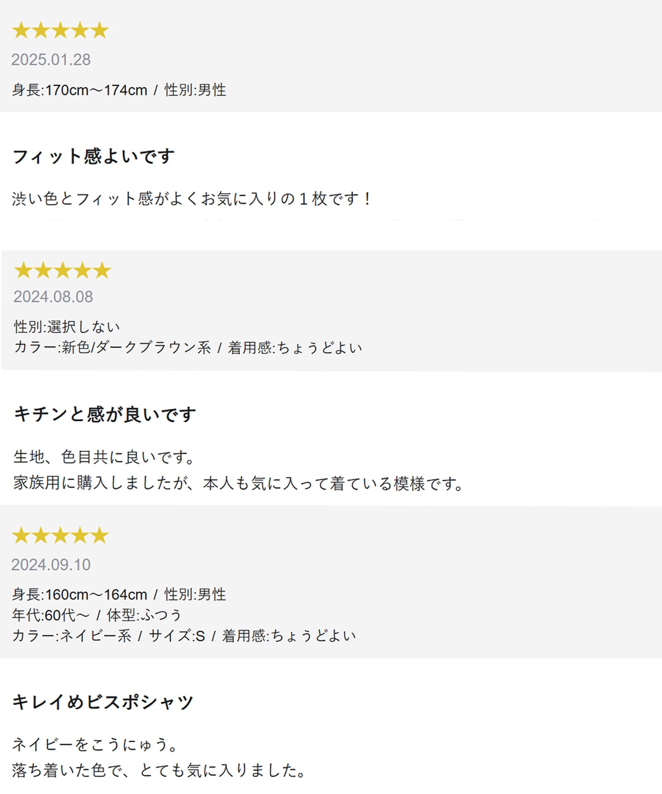Click the fifth star of the 2024.08.08 review

[102, 270]
